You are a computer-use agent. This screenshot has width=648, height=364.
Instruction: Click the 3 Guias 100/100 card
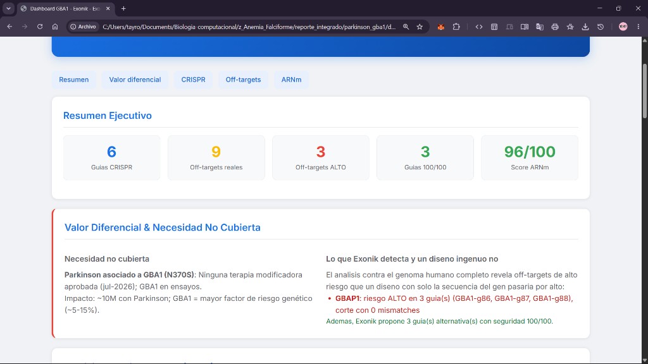[425, 157]
